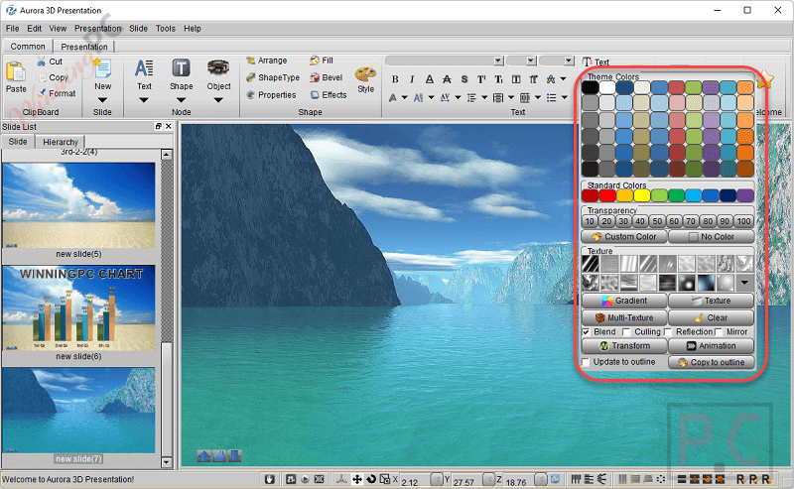Open the New slide dropdown arrow
This screenshot has width=794, height=489.
coord(102,100)
